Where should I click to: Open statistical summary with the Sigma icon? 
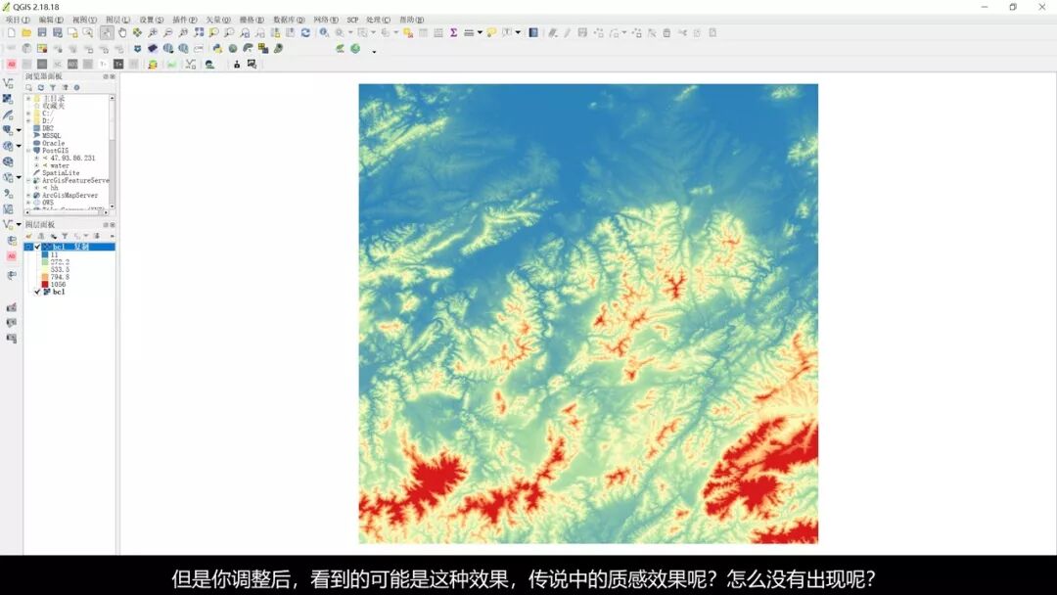(x=454, y=32)
